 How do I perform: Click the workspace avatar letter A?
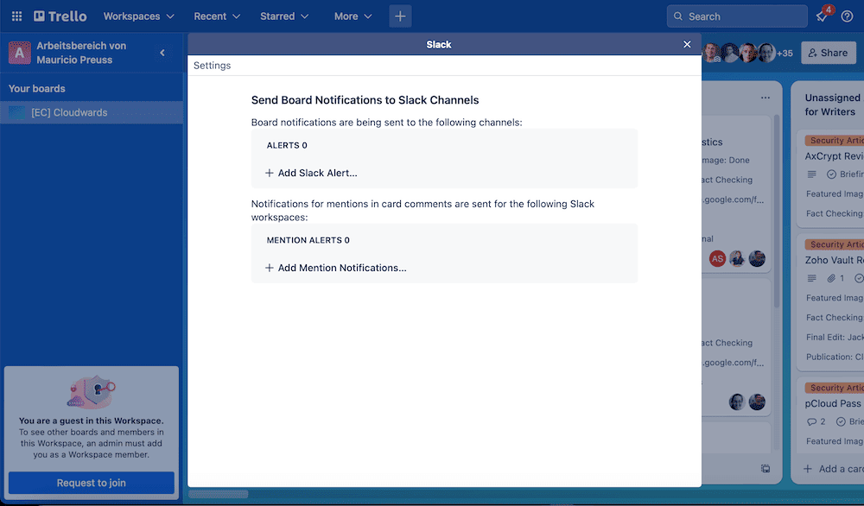[19, 53]
